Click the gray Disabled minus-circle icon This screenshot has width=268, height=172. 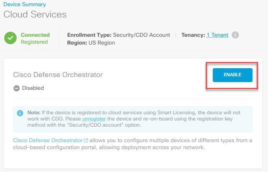(x=17, y=88)
